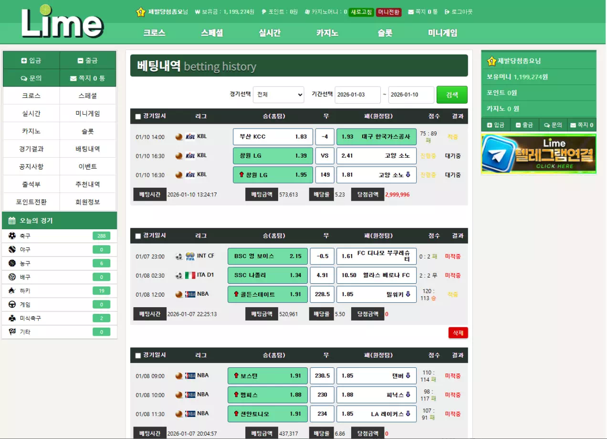Click the basketball icon in sidebar list
Image resolution: width=607 pixels, height=439 pixels.
tap(12, 263)
